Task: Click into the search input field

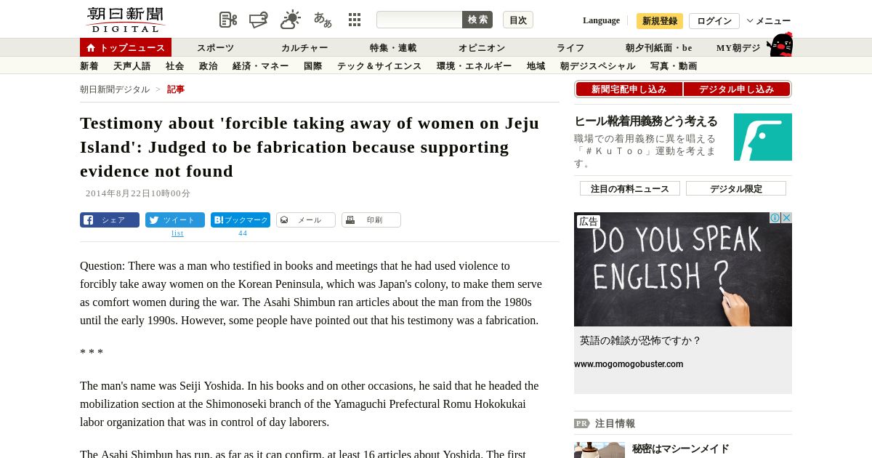Action: 419,20
